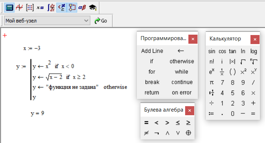Viewport: 265px width, 143px height.
Task: Insert the on error statement
Action: click(182, 92)
